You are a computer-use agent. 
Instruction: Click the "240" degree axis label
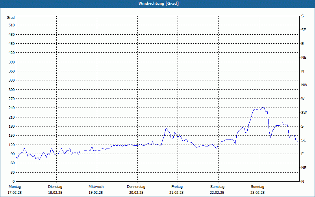(12, 108)
